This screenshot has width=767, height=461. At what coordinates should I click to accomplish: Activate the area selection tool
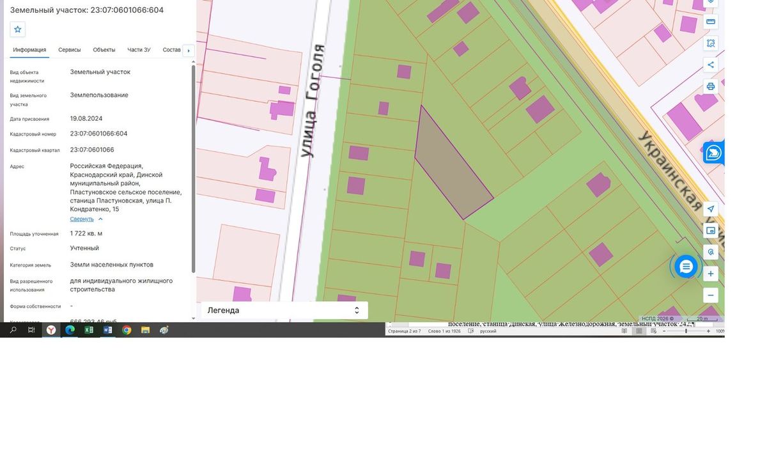point(710,43)
